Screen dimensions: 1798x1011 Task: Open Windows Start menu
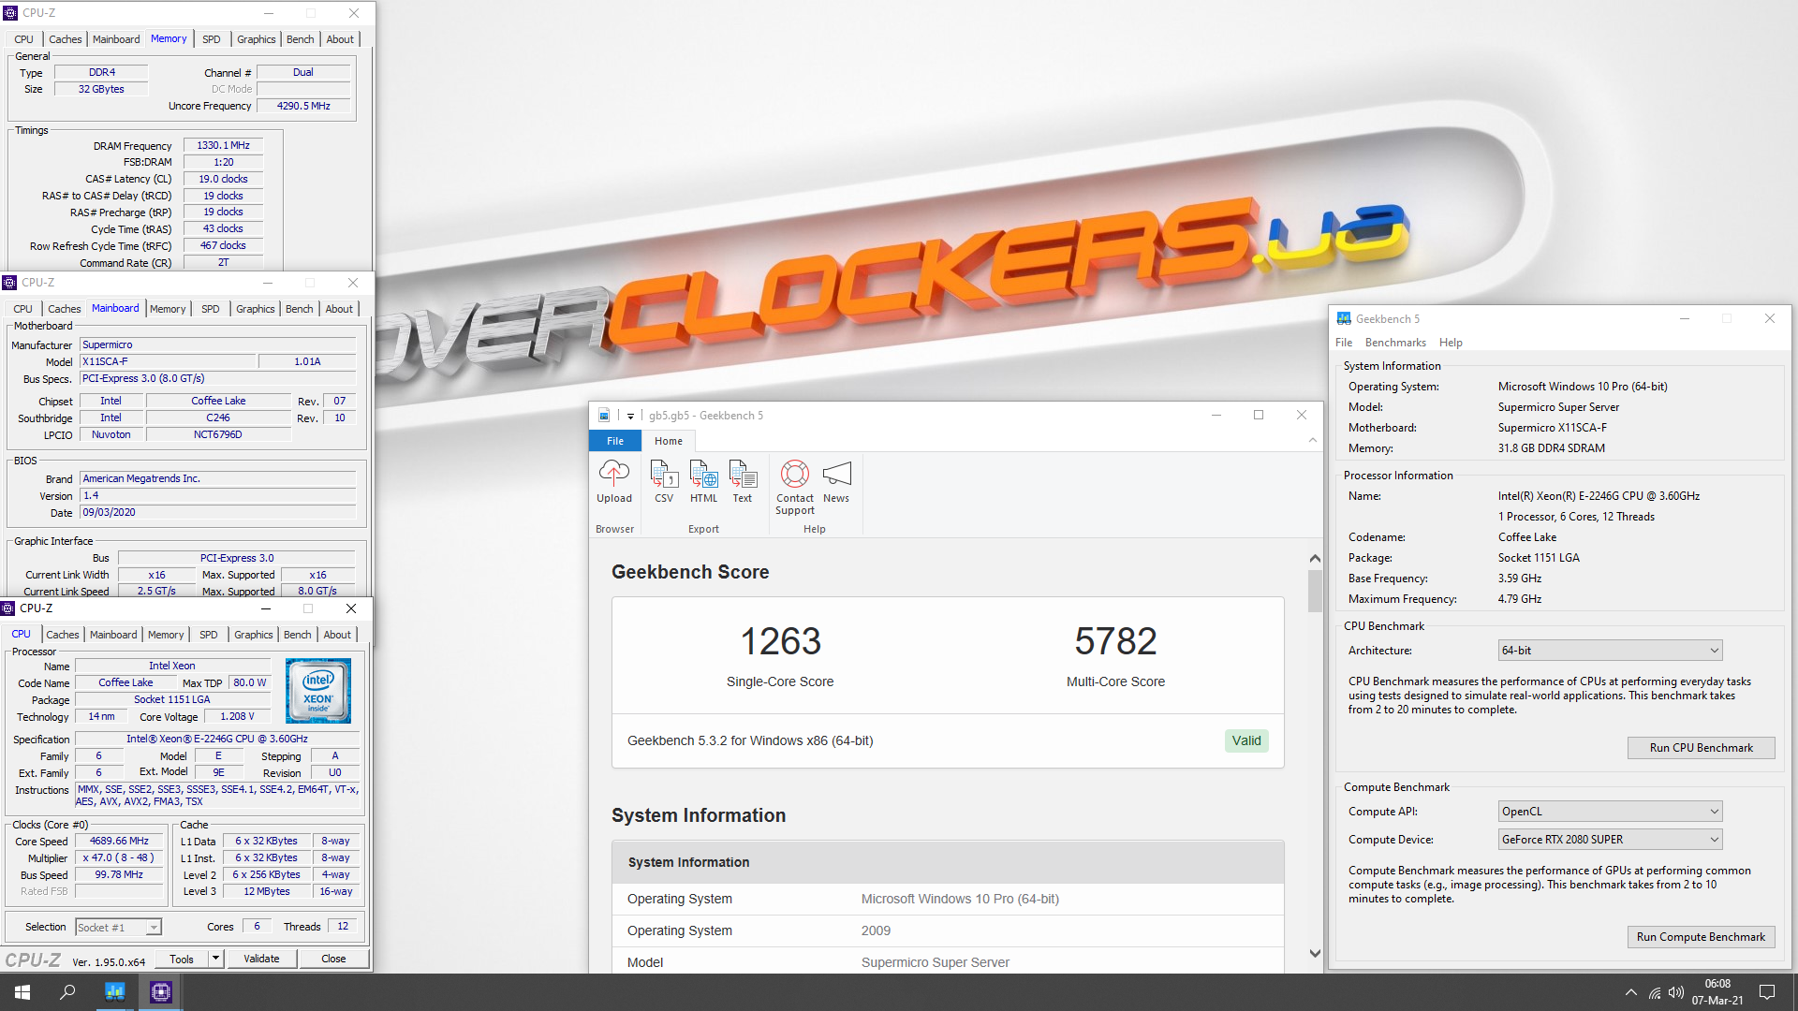(22, 992)
